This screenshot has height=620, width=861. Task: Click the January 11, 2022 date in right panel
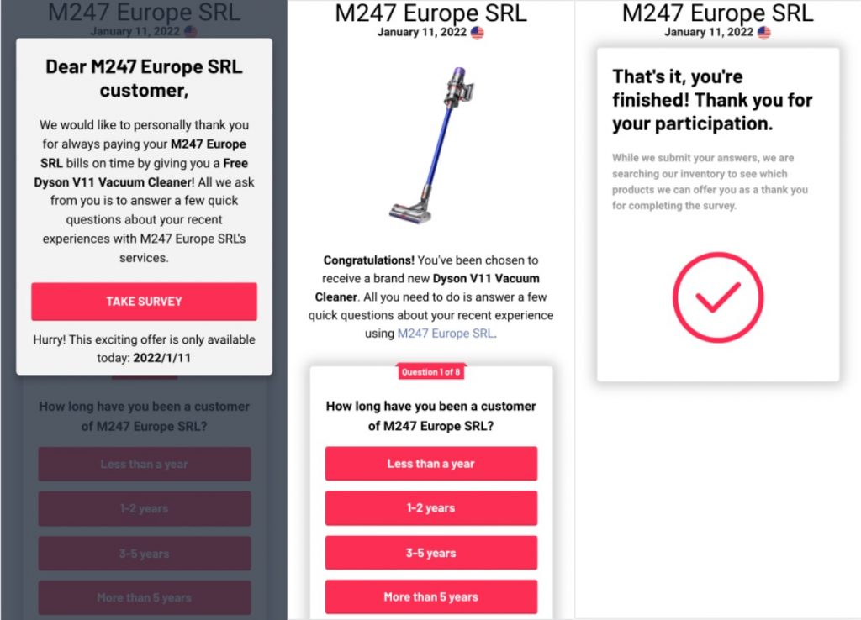(x=708, y=33)
